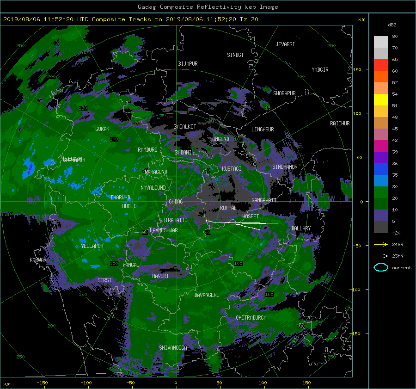Screen dimensions: 416x389
Task: Click the KARWAR city label
Action: [38, 259]
